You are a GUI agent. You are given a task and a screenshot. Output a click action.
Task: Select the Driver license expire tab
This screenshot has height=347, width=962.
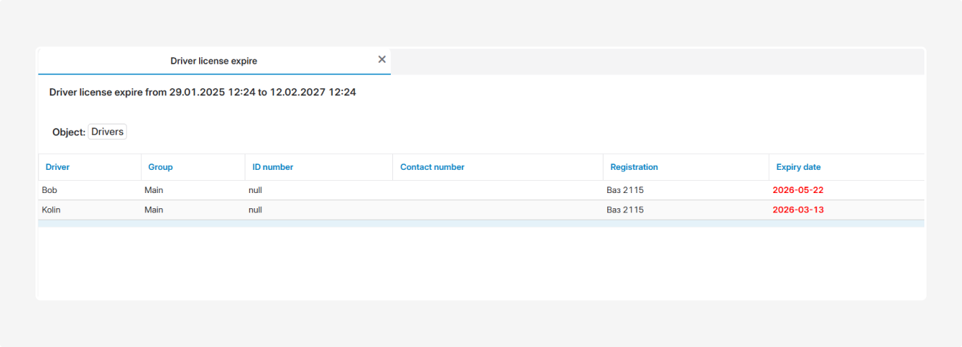(214, 61)
